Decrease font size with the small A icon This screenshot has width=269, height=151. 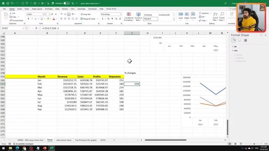tap(56, 14)
